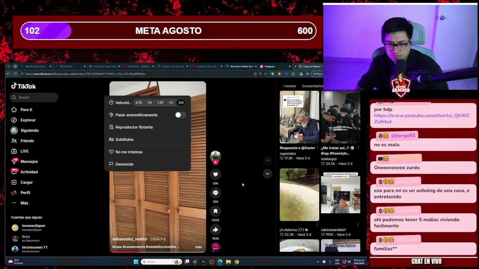Open comments with the speech bubble icon
479x269 pixels.
click(216, 193)
